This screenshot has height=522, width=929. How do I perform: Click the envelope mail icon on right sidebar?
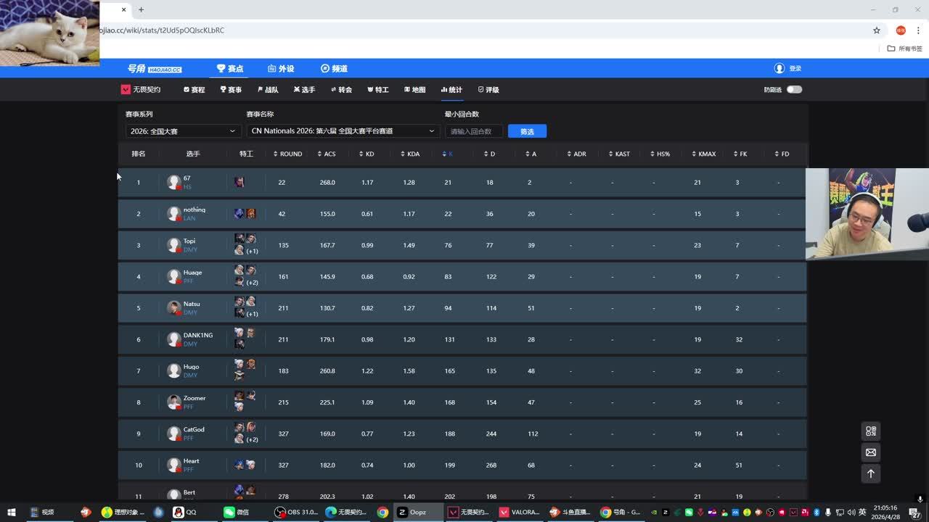tap(870, 452)
